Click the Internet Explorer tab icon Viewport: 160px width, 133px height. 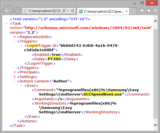(81, 11)
